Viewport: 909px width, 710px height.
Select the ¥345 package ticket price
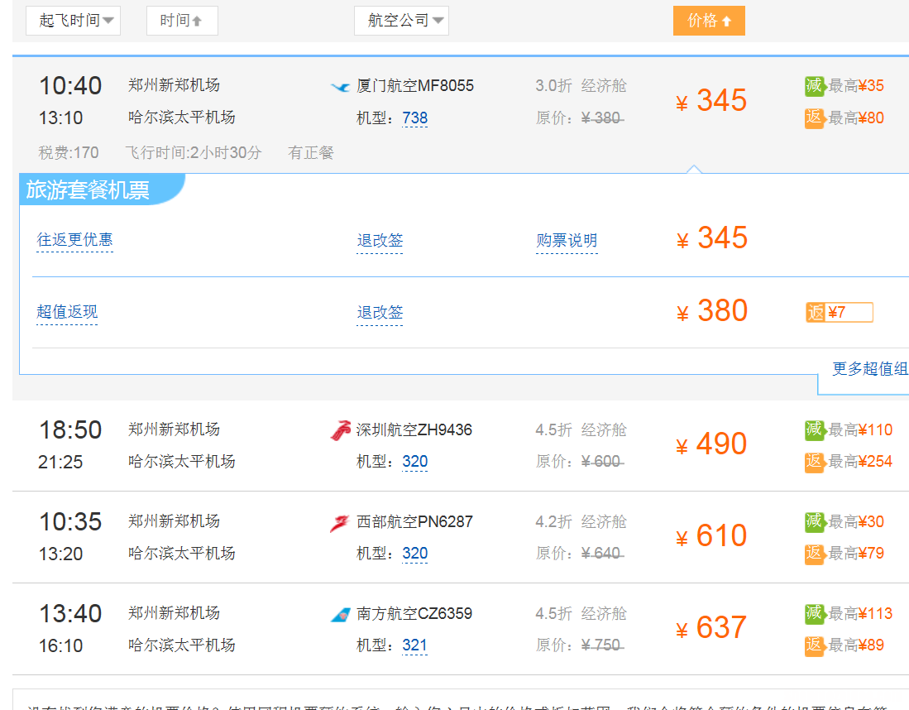point(712,237)
